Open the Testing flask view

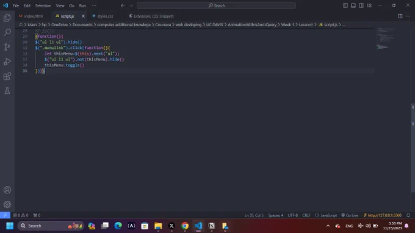click(x=7, y=91)
